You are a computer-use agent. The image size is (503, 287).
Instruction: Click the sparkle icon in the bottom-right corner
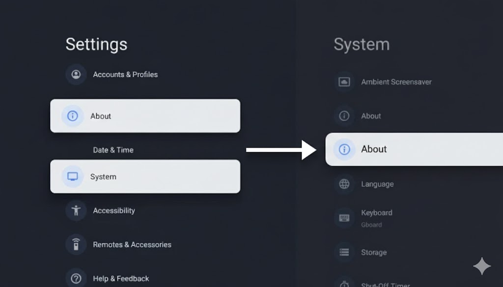(482, 266)
